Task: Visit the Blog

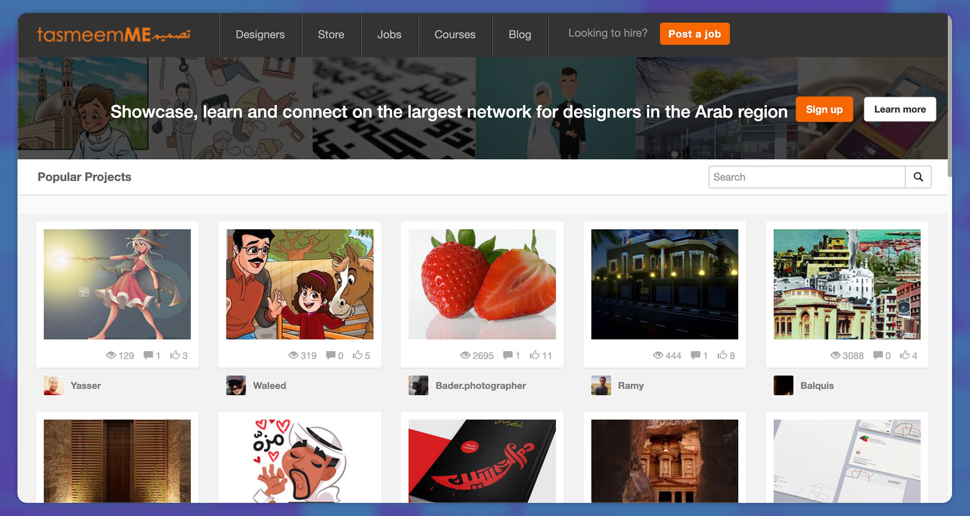Action: pyautogui.click(x=520, y=34)
